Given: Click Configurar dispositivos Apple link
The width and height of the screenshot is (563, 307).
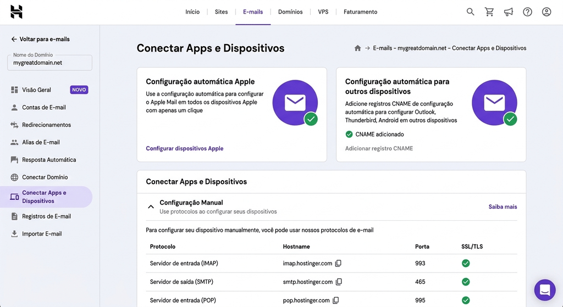Looking at the screenshot, I should pyautogui.click(x=185, y=148).
